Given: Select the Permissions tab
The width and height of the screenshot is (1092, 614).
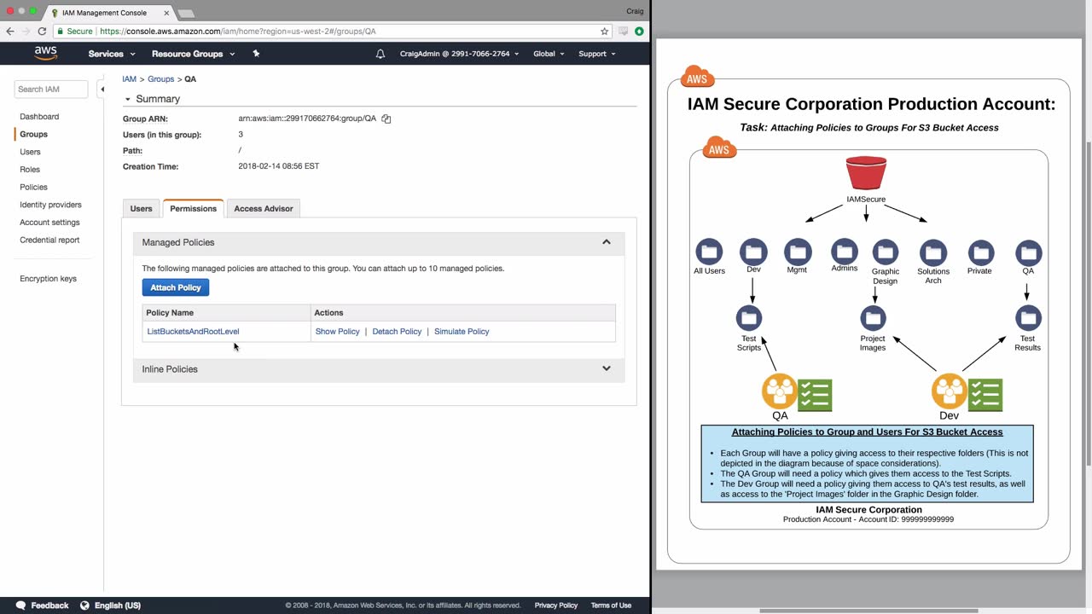Looking at the screenshot, I should point(193,209).
